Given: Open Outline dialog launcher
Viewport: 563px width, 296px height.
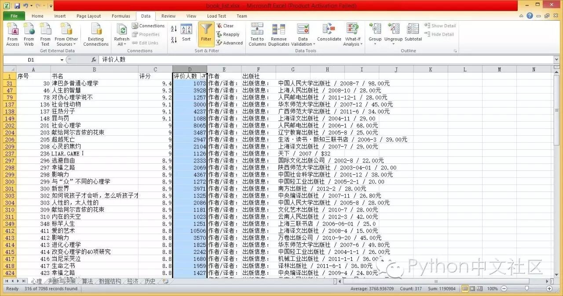Looking at the screenshot, I should [x=455, y=51].
